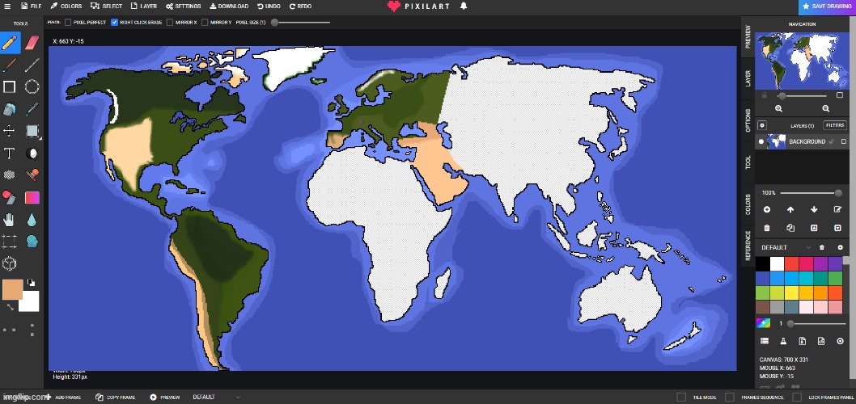Toggle the Mirror X checkbox
856x404 pixels.
point(170,23)
